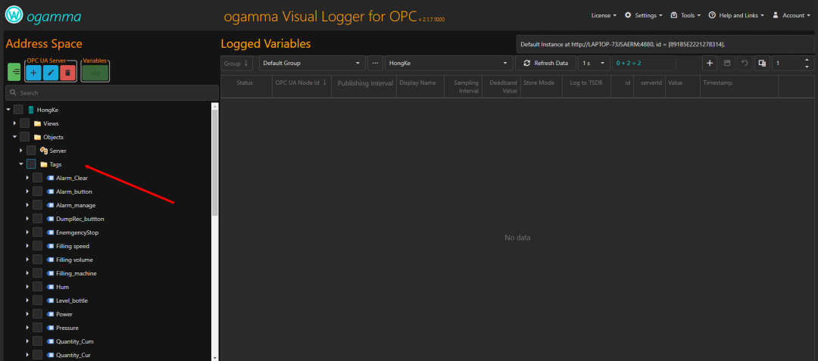Click the green collapse tree button
This screenshot has height=361, width=818.
pos(14,72)
